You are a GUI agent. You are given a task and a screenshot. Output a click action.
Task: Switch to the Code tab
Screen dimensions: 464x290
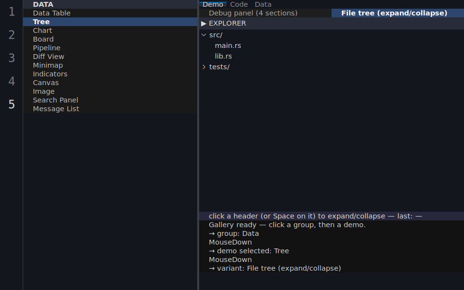tap(239, 4)
